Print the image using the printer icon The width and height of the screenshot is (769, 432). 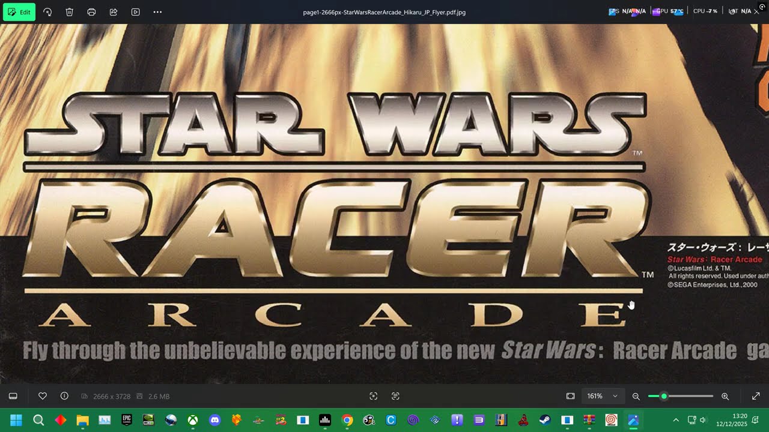tap(91, 12)
